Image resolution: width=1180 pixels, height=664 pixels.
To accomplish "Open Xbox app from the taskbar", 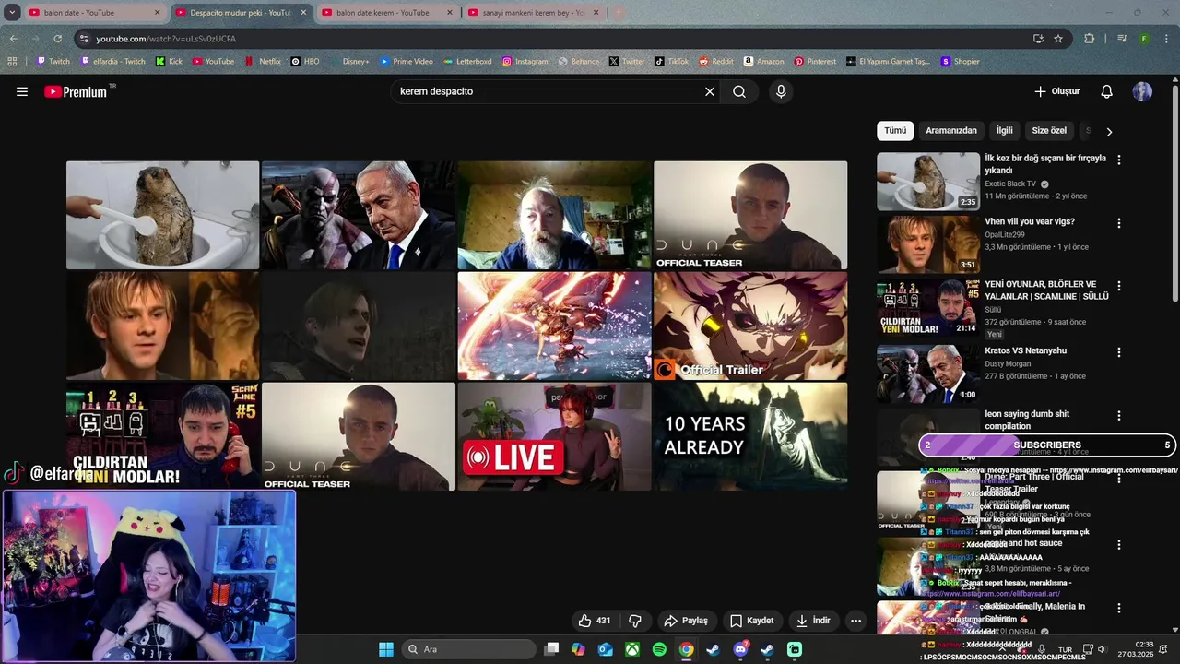I will coord(632,649).
